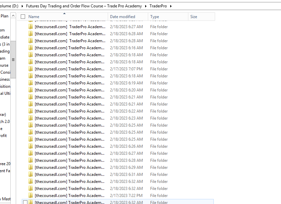Sort files by Date modified column
Viewport: 281px width, 204px height.
point(128,17)
